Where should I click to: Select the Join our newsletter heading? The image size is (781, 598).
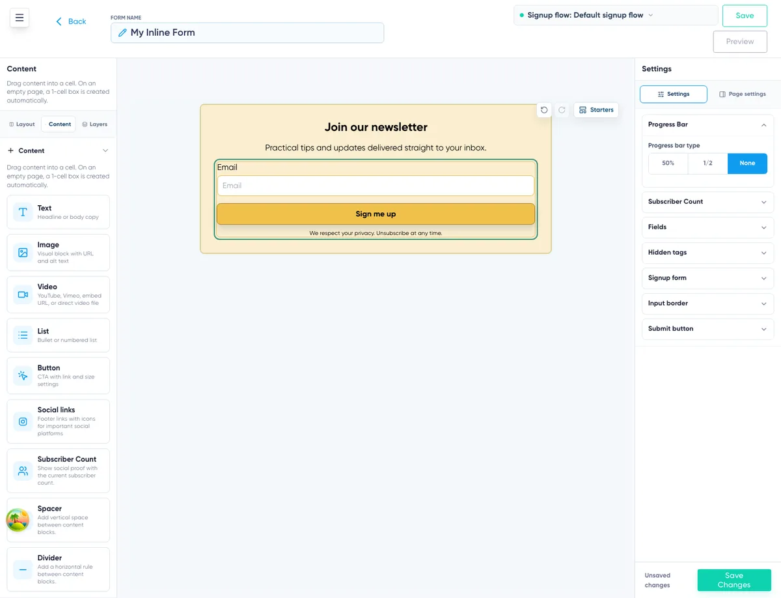pyautogui.click(x=376, y=127)
